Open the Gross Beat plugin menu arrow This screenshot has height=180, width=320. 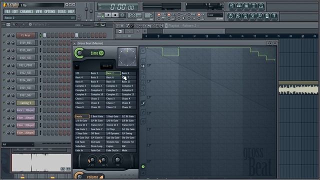pyautogui.click(x=74, y=43)
